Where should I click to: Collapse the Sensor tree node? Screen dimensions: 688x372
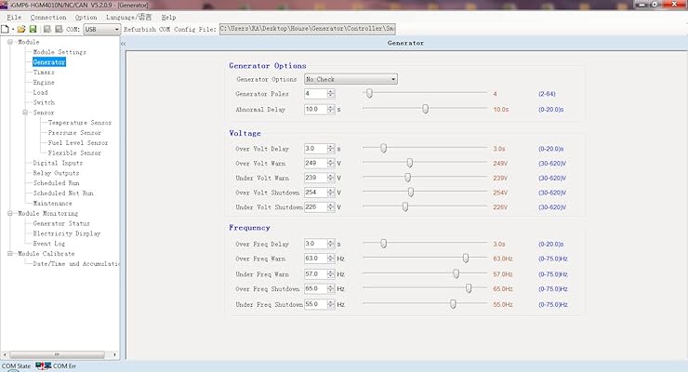click(26, 113)
